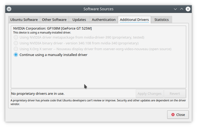
Task: Close window using title bar X icon
Action: tap(188, 9)
